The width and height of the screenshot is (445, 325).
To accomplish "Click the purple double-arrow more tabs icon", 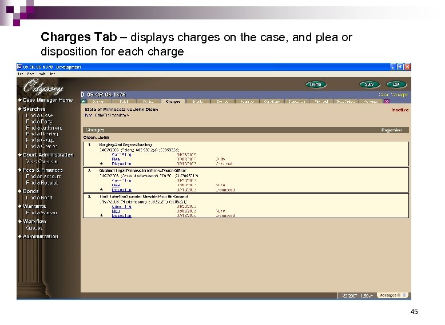I will click(x=387, y=101).
